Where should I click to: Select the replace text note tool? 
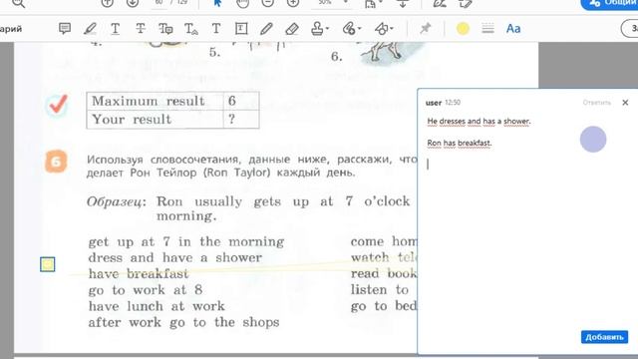(165, 29)
